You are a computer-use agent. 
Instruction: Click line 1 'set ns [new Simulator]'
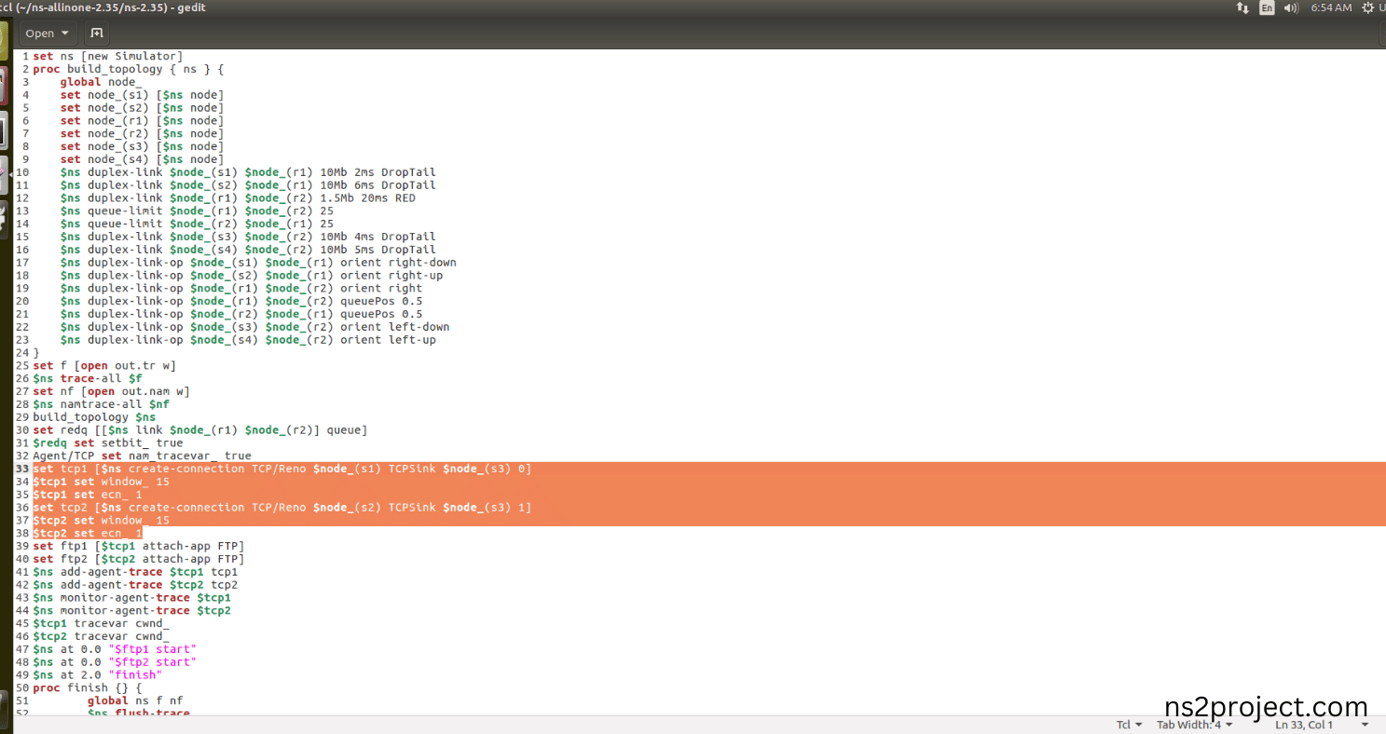tap(108, 56)
